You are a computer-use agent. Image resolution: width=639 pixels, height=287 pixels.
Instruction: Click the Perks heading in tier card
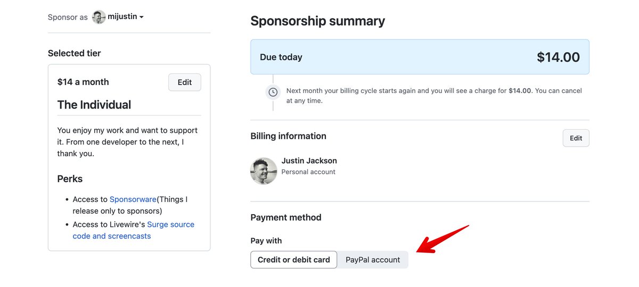[70, 179]
